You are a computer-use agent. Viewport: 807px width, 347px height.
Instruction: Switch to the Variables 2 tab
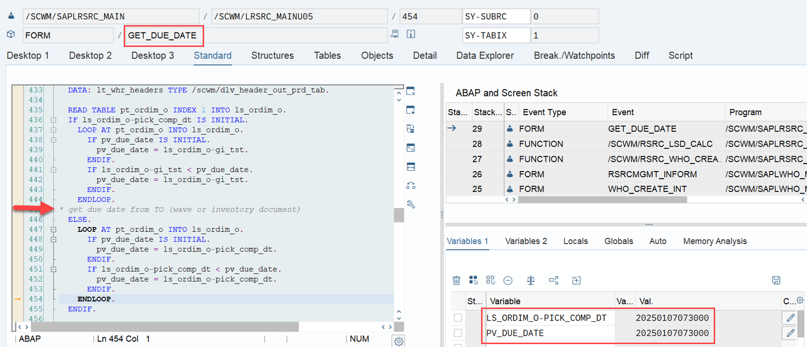pos(526,241)
